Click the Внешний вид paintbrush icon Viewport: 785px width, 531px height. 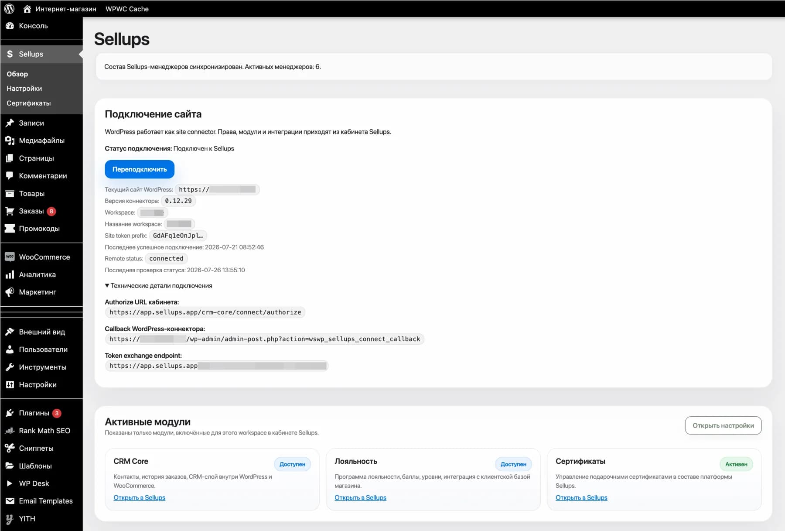10,332
